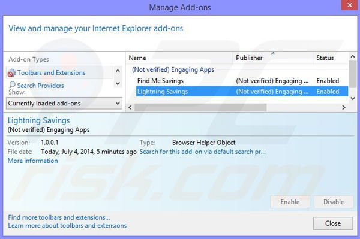Select Toolbars and Extensions gear icon

coord(11,73)
